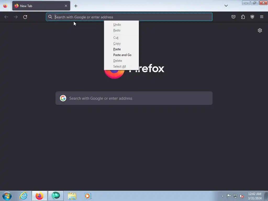The image size is (268, 201).
Task: Open Save to Pocket icon
Action: click(x=233, y=17)
